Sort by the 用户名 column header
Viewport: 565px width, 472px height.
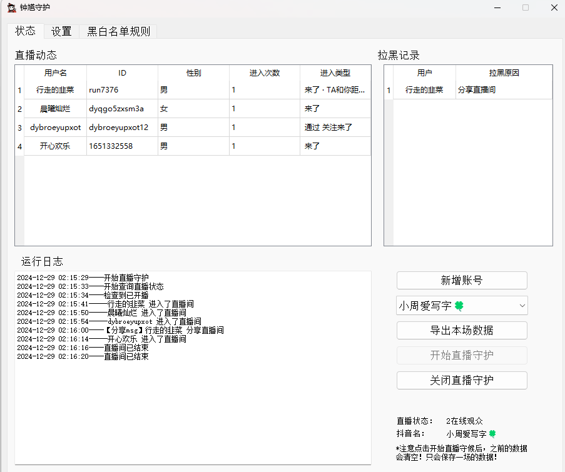(56, 73)
